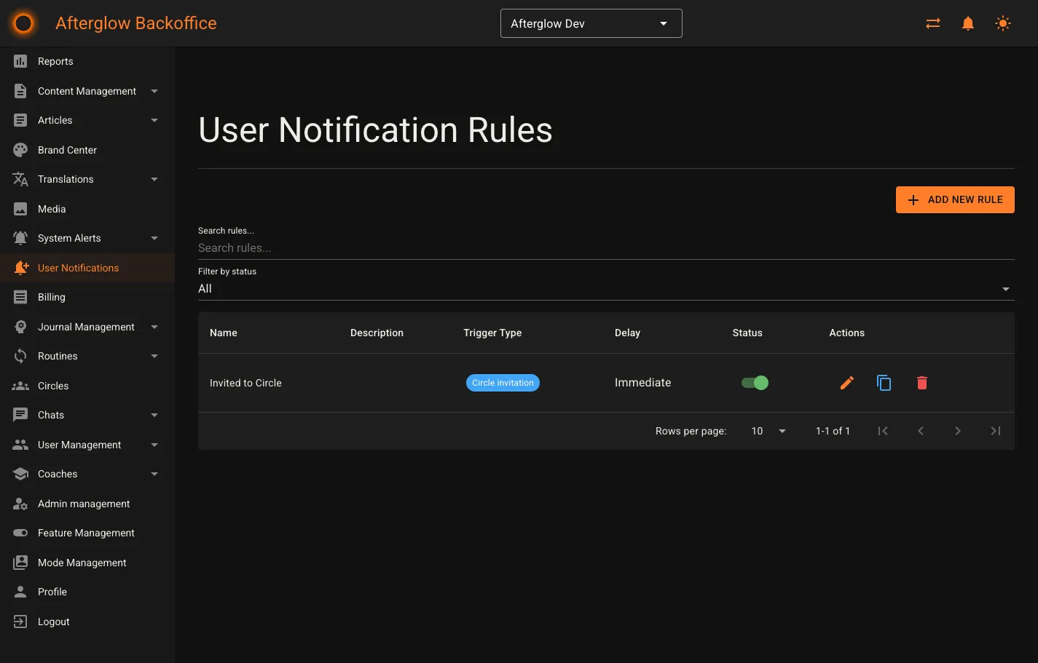Click the ADD NEW RULE button
Viewport: 1038px width, 663px height.
point(954,199)
